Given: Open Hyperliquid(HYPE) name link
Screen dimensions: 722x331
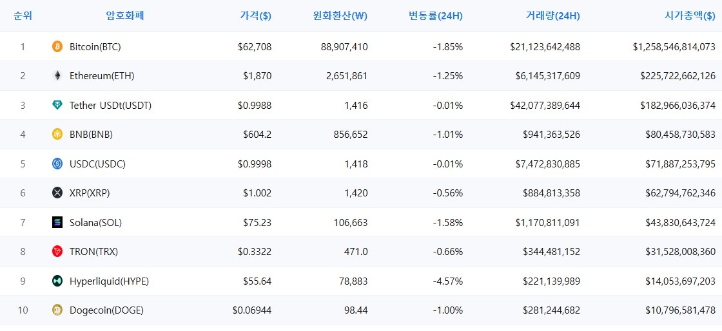Looking at the screenshot, I should [x=109, y=281].
